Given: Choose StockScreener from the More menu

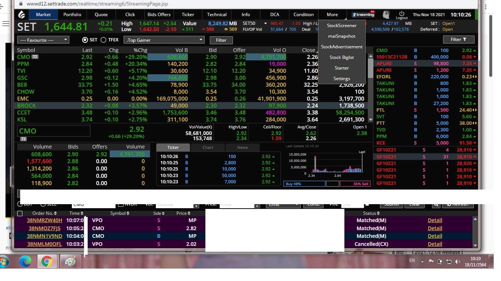Looking at the screenshot, I should 342,26.
